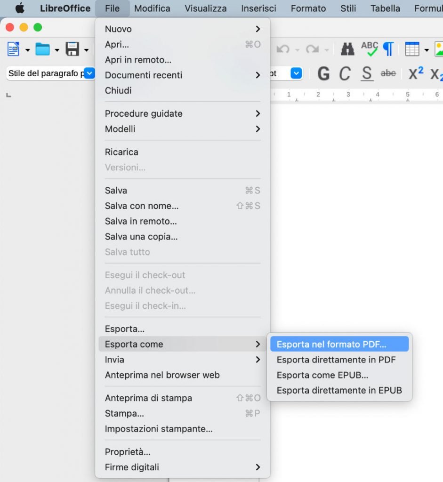
Task: Expand the Nuovo submenu
Action: pyautogui.click(x=183, y=29)
